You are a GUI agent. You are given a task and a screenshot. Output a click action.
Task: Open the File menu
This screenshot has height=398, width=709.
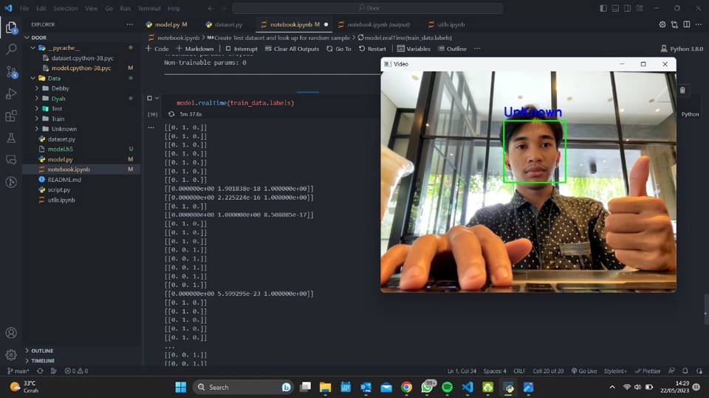[24, 8]
